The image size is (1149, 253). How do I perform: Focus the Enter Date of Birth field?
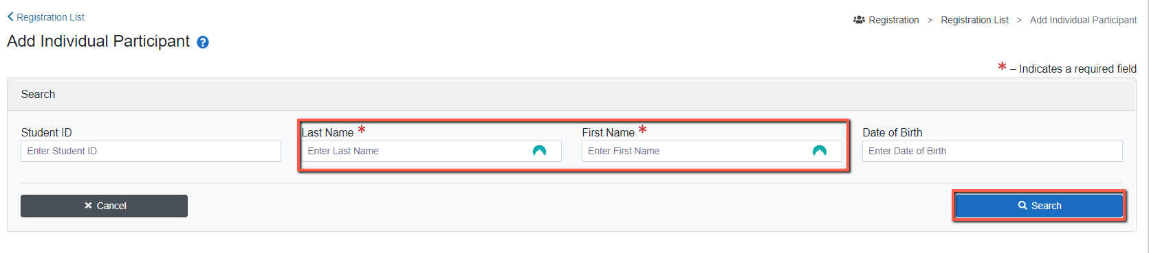[992, 151]
